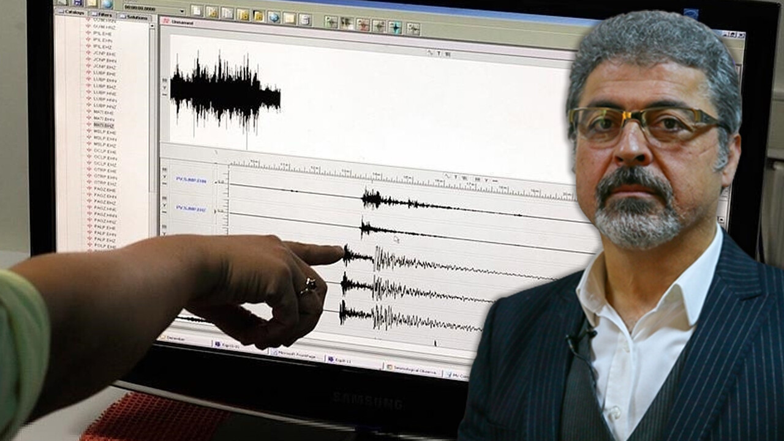Click the X button beside PV.SJMP.EHN trace
Screen dimensions: 784x441
click(164, 169)
